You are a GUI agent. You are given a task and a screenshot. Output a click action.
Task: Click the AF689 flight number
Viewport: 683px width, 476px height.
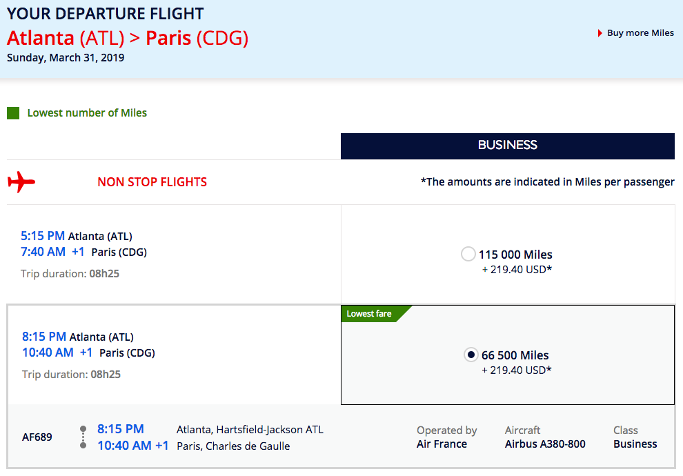click(x=37, y=437)
